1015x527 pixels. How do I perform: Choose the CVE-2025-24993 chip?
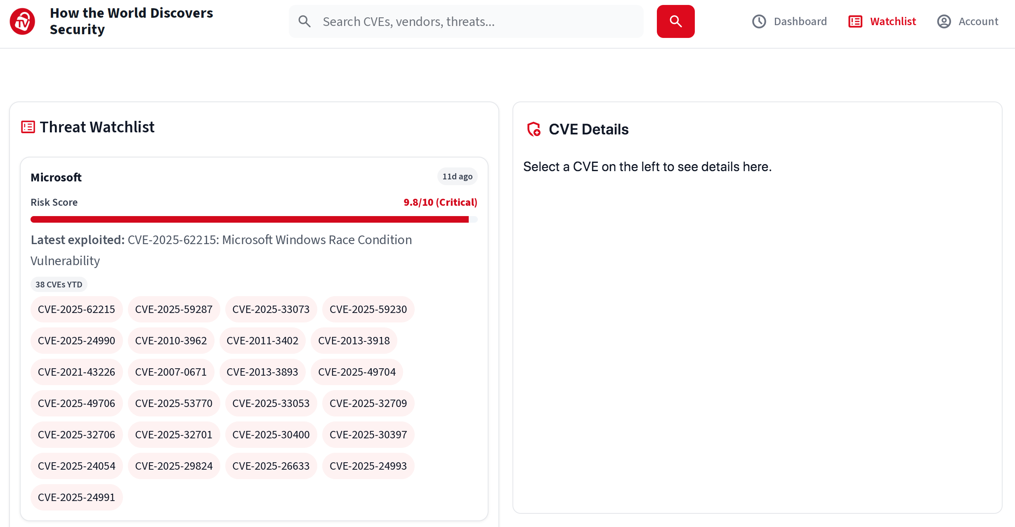click(368, 466)
